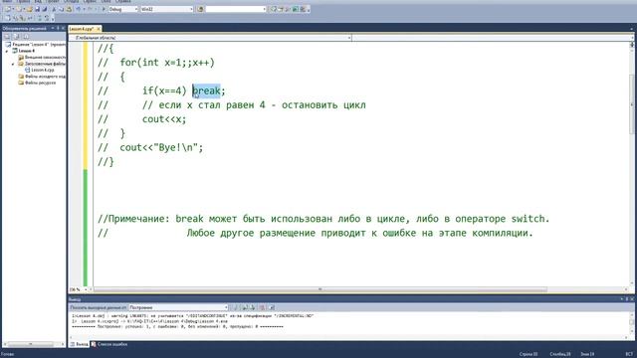Collapse the Lesson 4 project node
637x358 pixels.
point(7,51)
